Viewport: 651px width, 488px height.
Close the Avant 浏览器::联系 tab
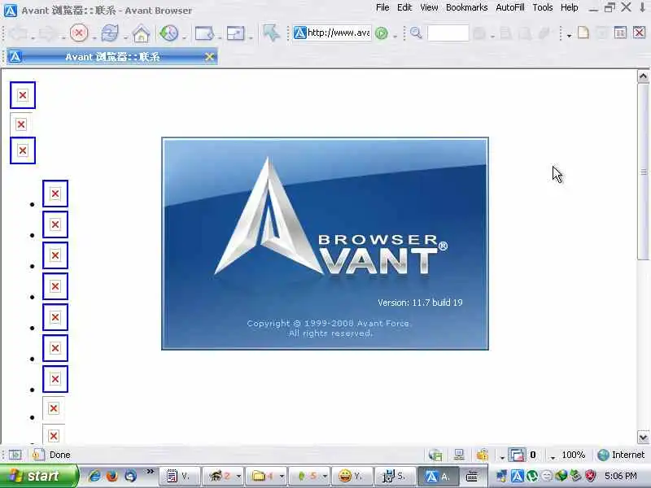pos(210,57)
